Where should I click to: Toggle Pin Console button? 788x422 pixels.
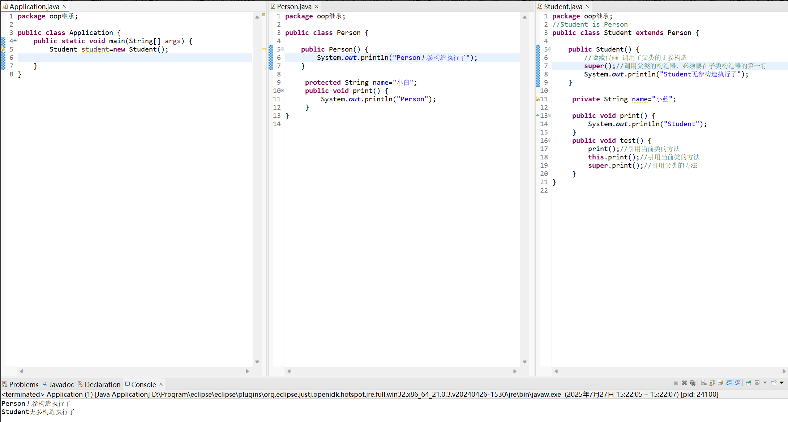748,383
